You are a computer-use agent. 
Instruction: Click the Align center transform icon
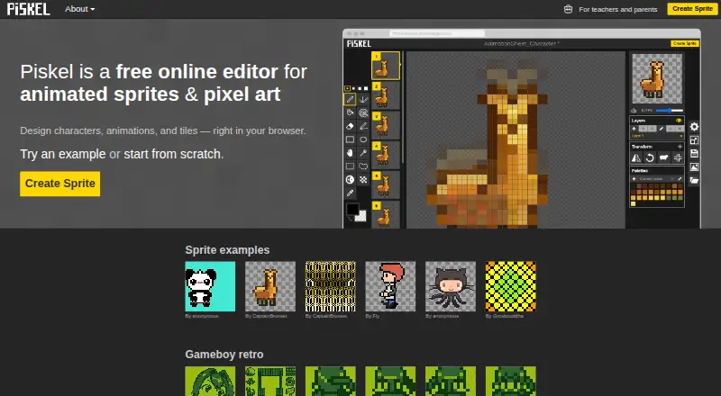point(678,157)
